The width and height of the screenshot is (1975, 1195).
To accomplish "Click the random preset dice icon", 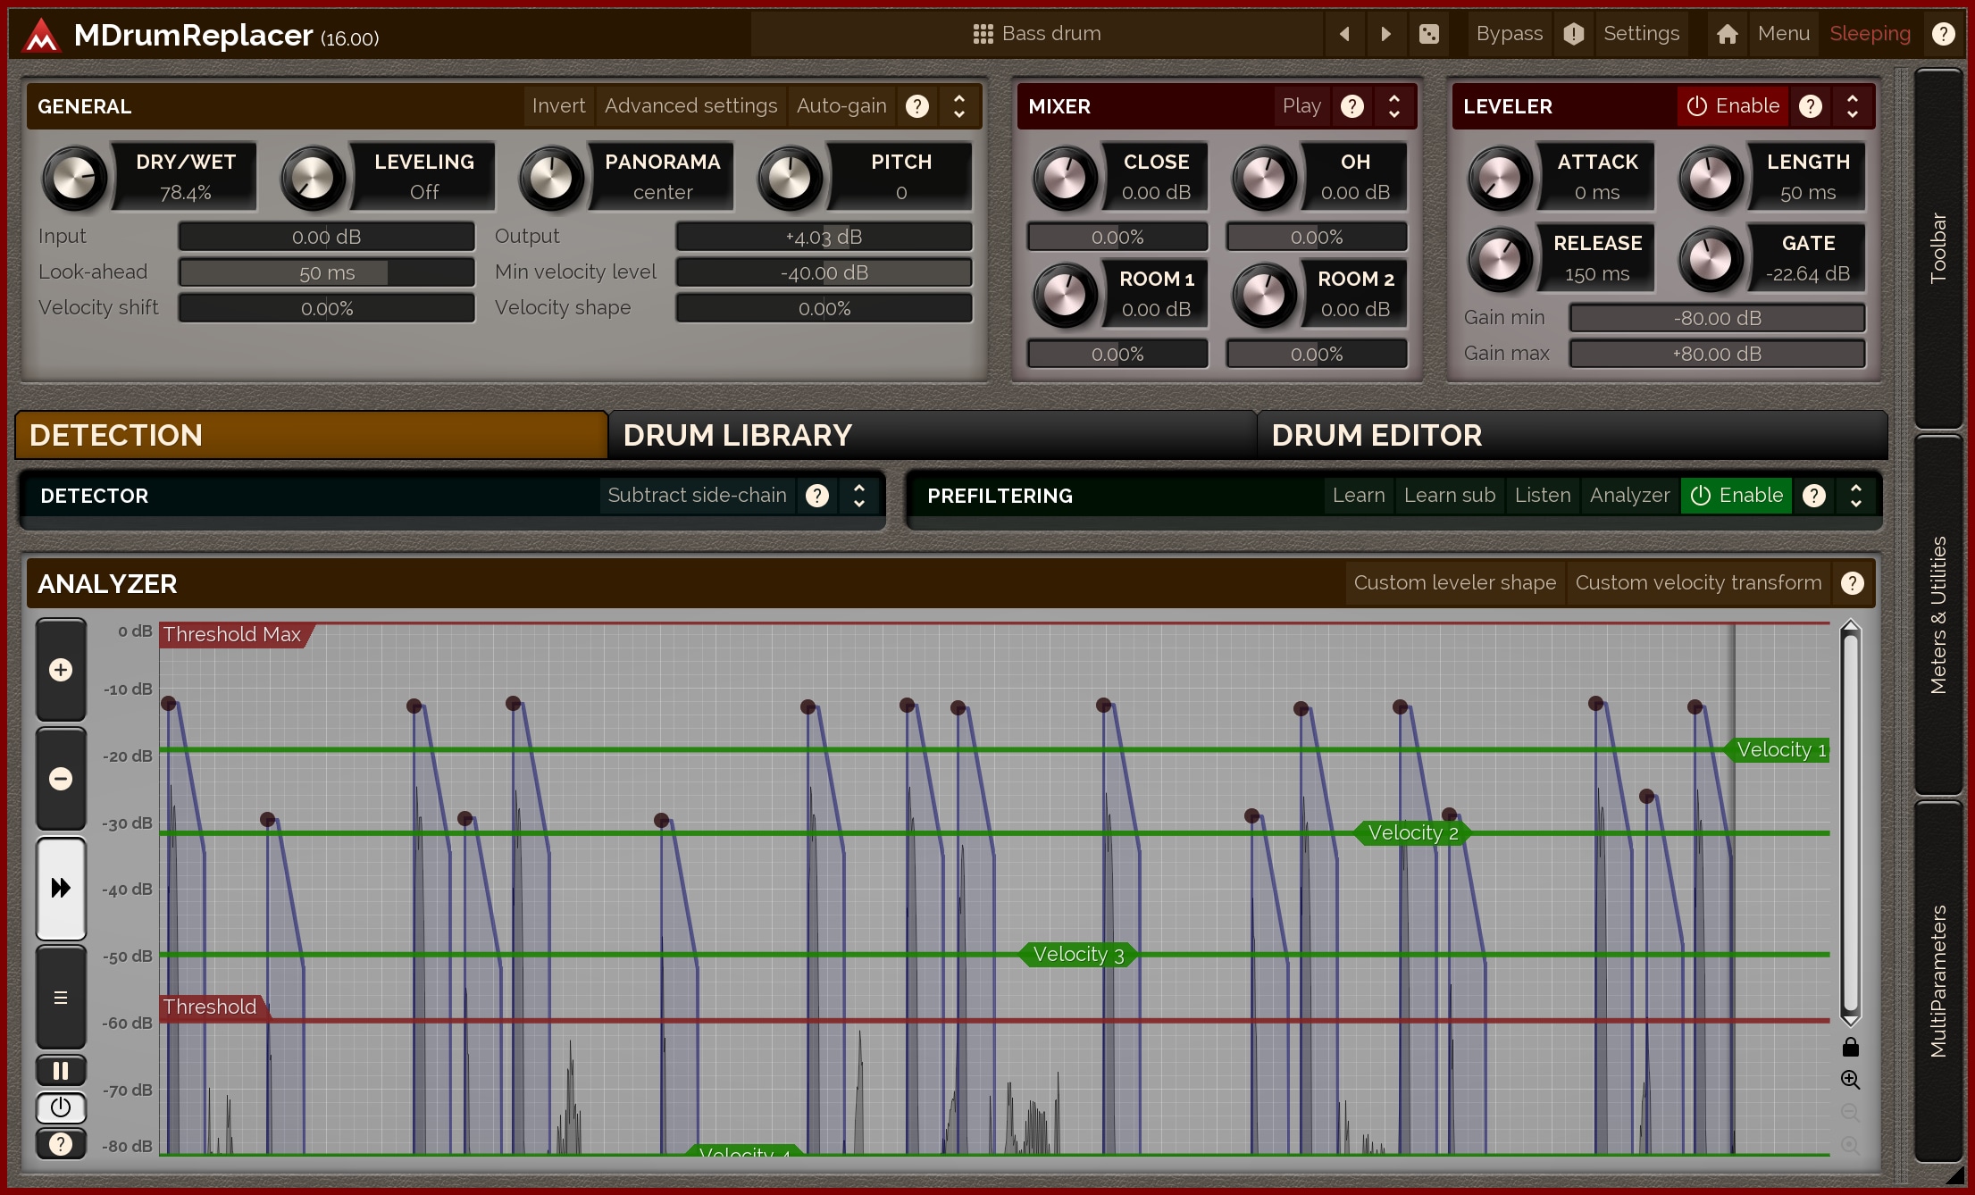I will [1429, 34].
